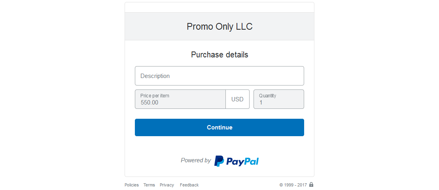
Task: Click the 1999 - 2017 copyright text
Action: (293, 185)
